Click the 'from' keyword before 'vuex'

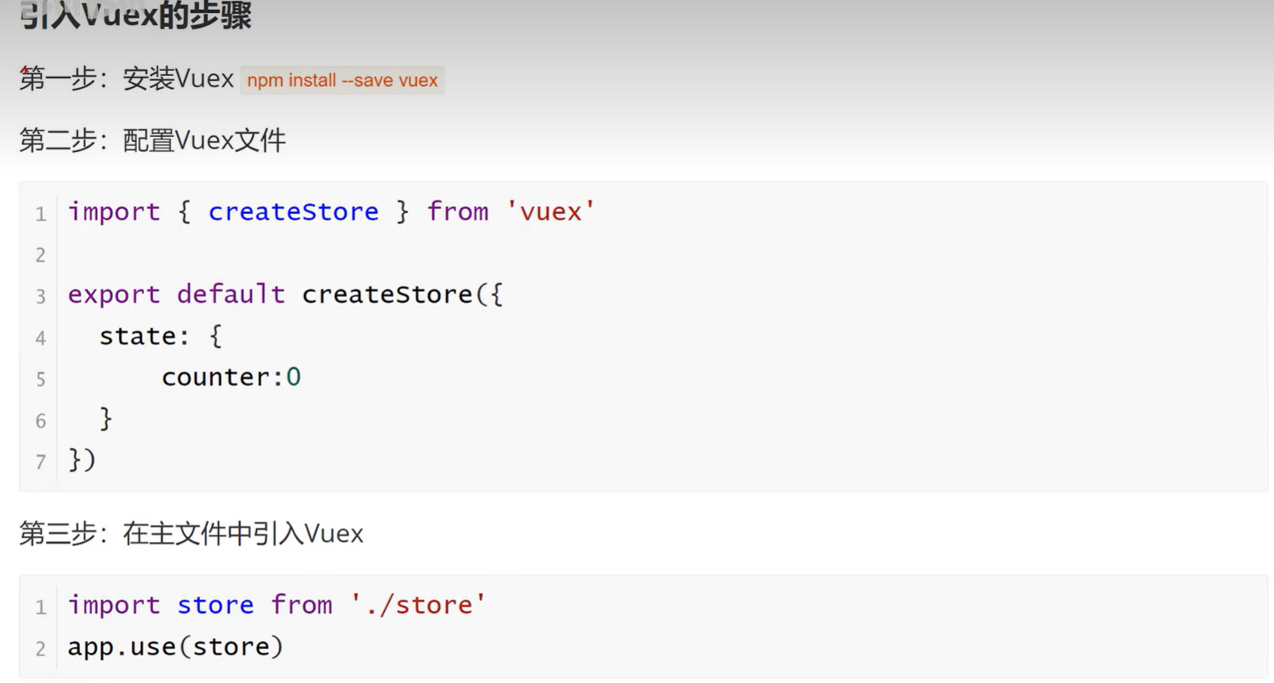tap(458, 212)
